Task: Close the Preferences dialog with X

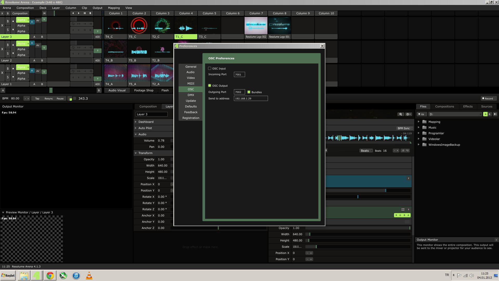Action: coord(322,46)
